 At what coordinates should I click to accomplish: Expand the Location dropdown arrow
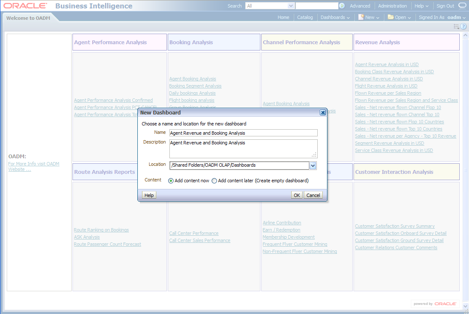313,166
